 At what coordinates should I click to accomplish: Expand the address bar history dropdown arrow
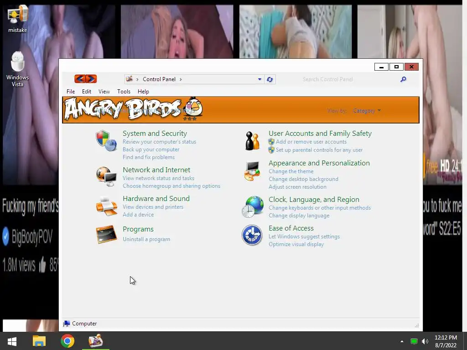259,79
